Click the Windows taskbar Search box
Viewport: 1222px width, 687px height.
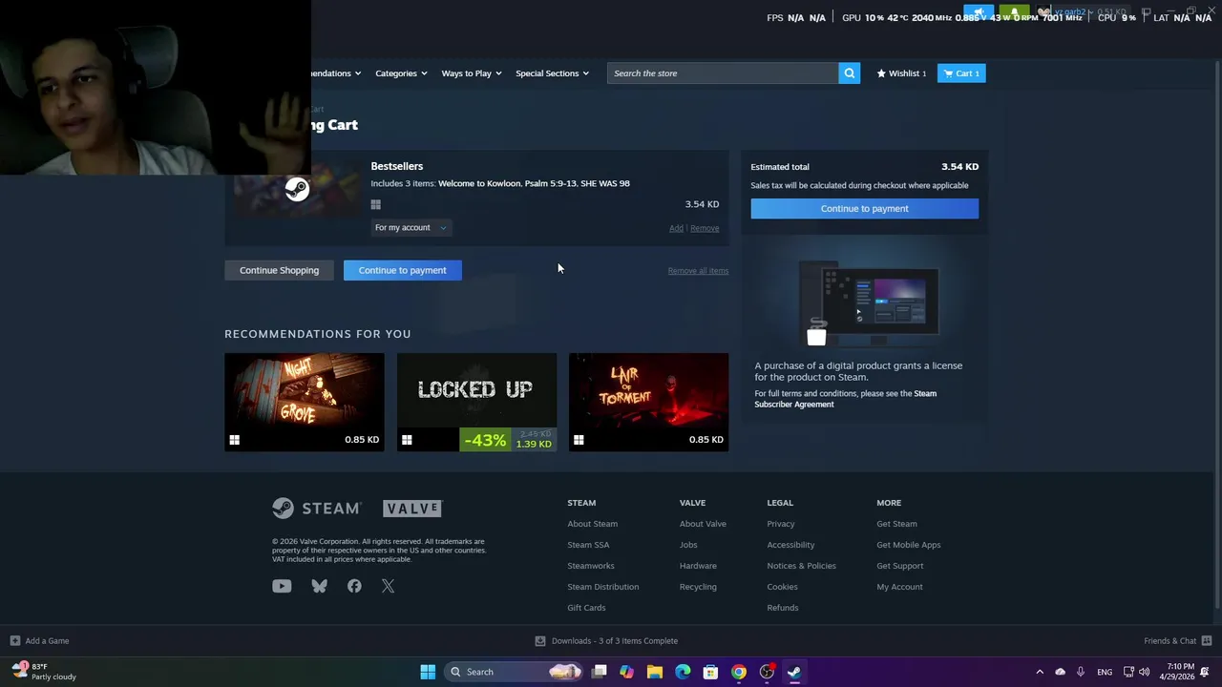click(x=515, y=672)
